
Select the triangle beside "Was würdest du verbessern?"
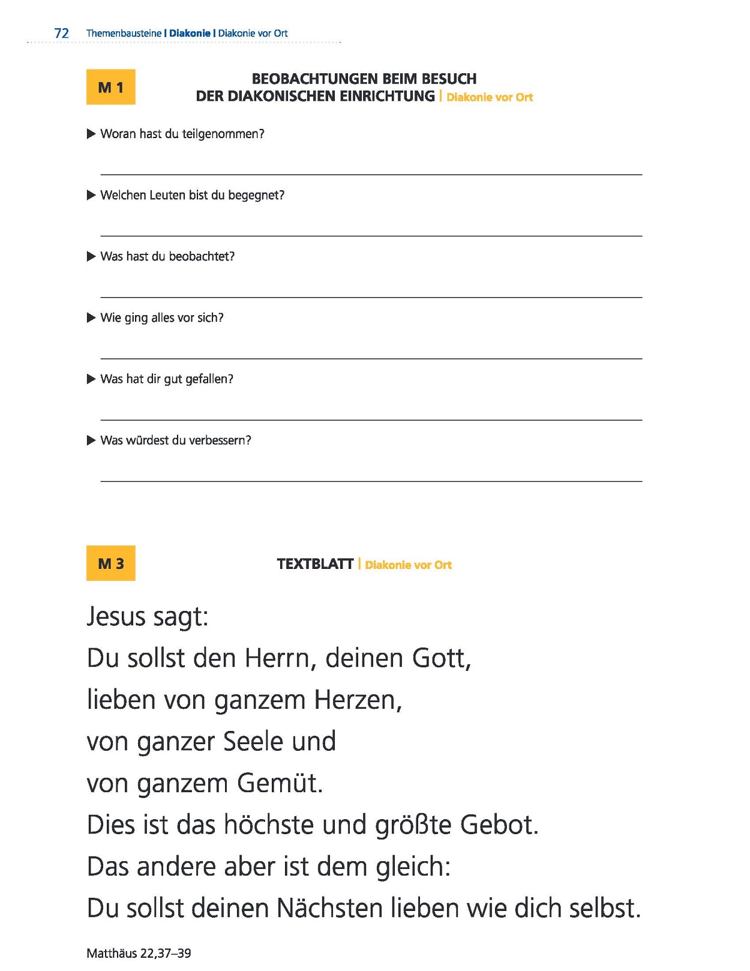[x=91, y=440]
